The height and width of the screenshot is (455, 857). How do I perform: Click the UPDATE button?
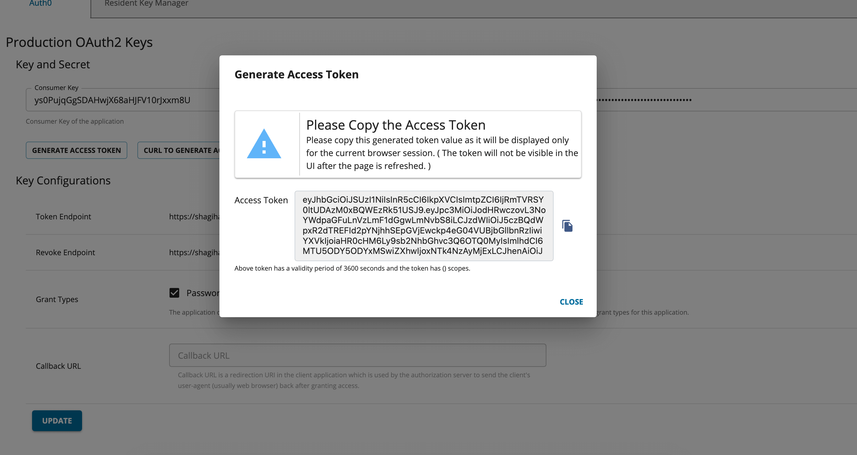pos(57,421)
